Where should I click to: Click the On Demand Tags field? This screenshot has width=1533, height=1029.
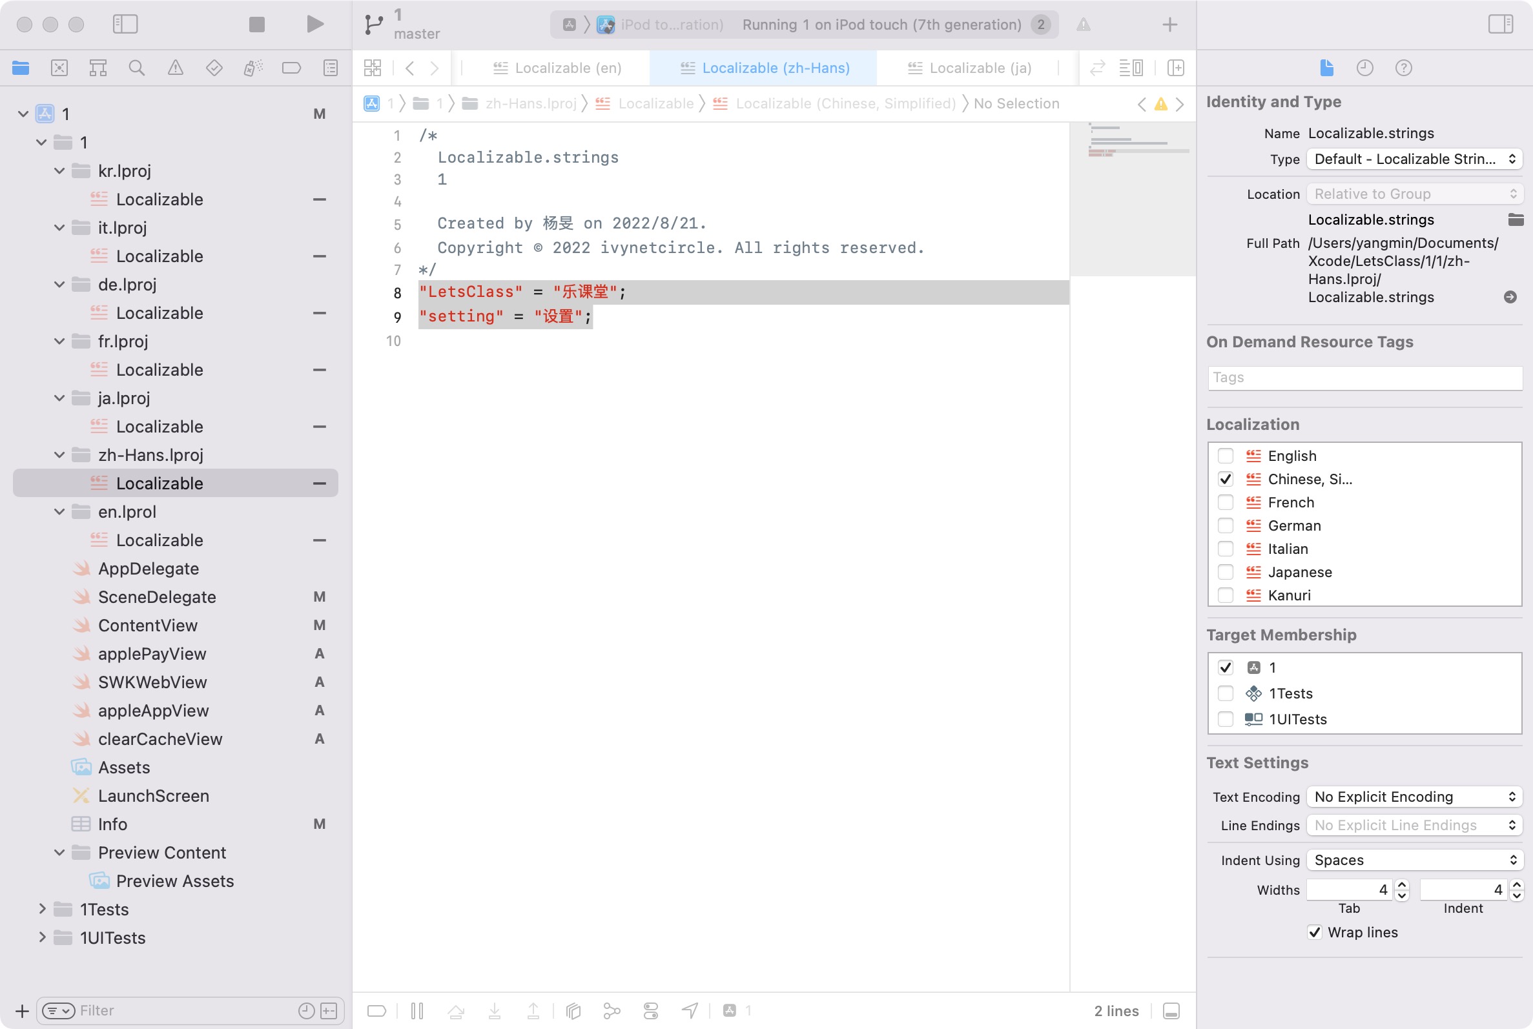point(1364,378)
